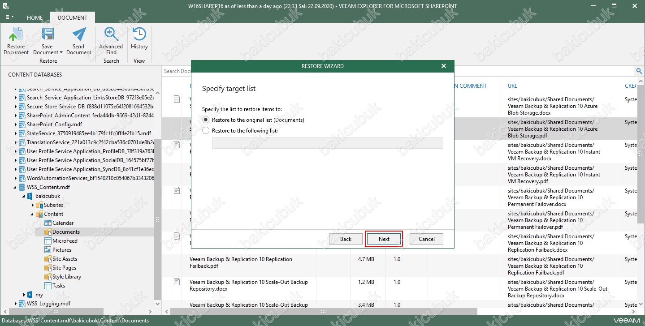This screenshot has height=326, width=645.
Task: Click the Content folder icon
Action: (x=39, y=214)
